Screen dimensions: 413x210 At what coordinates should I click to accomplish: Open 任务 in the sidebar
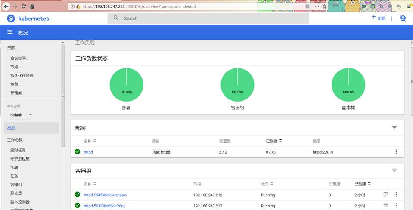click(x=14, y=176)
